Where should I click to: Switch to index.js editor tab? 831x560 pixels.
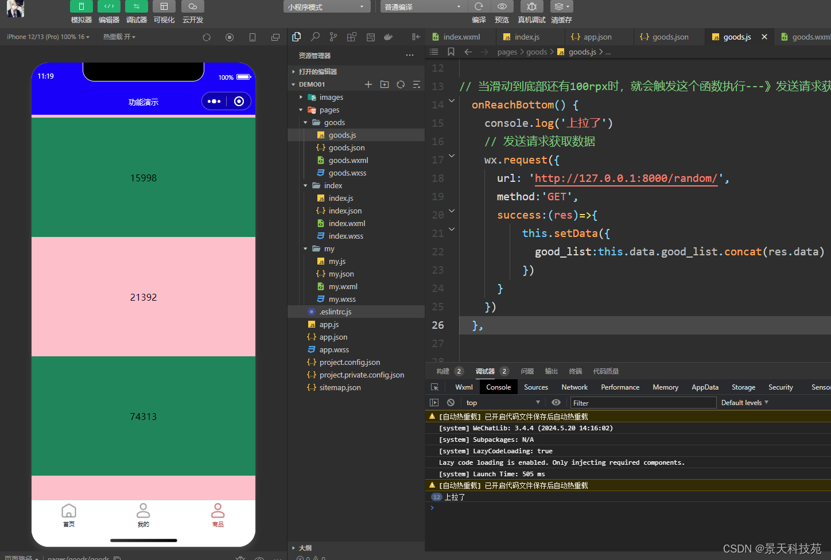(x=527, y=37)
